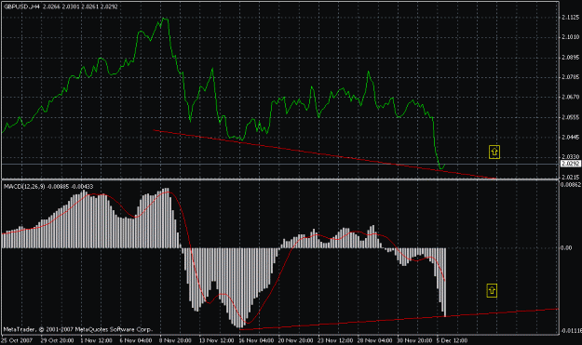
Task: Click the yellow up-arrow icon in the price chart
Action: (494, 152)
